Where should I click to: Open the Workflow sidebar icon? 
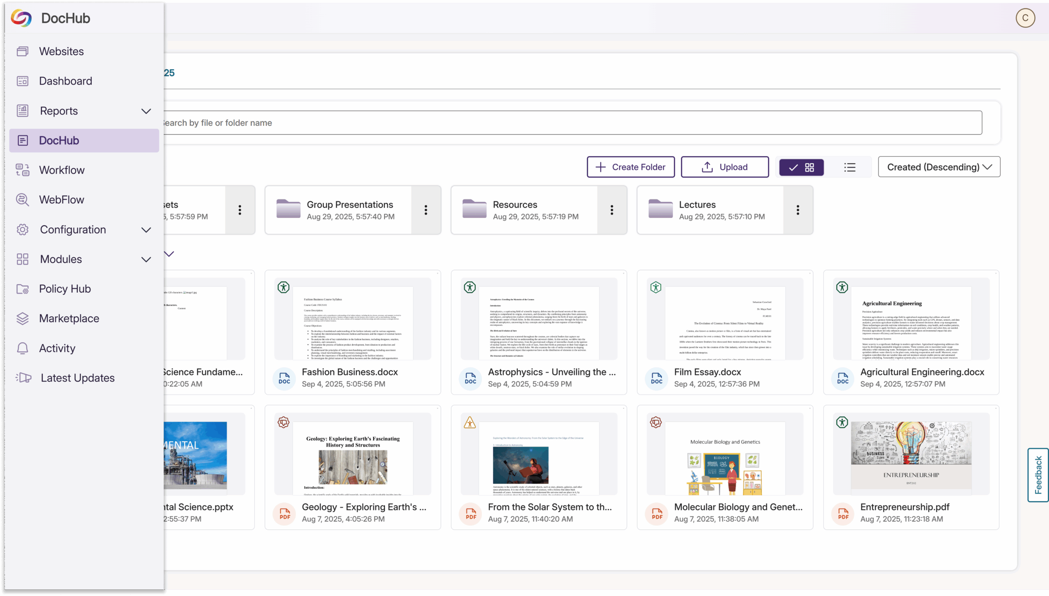coord(23,170)
